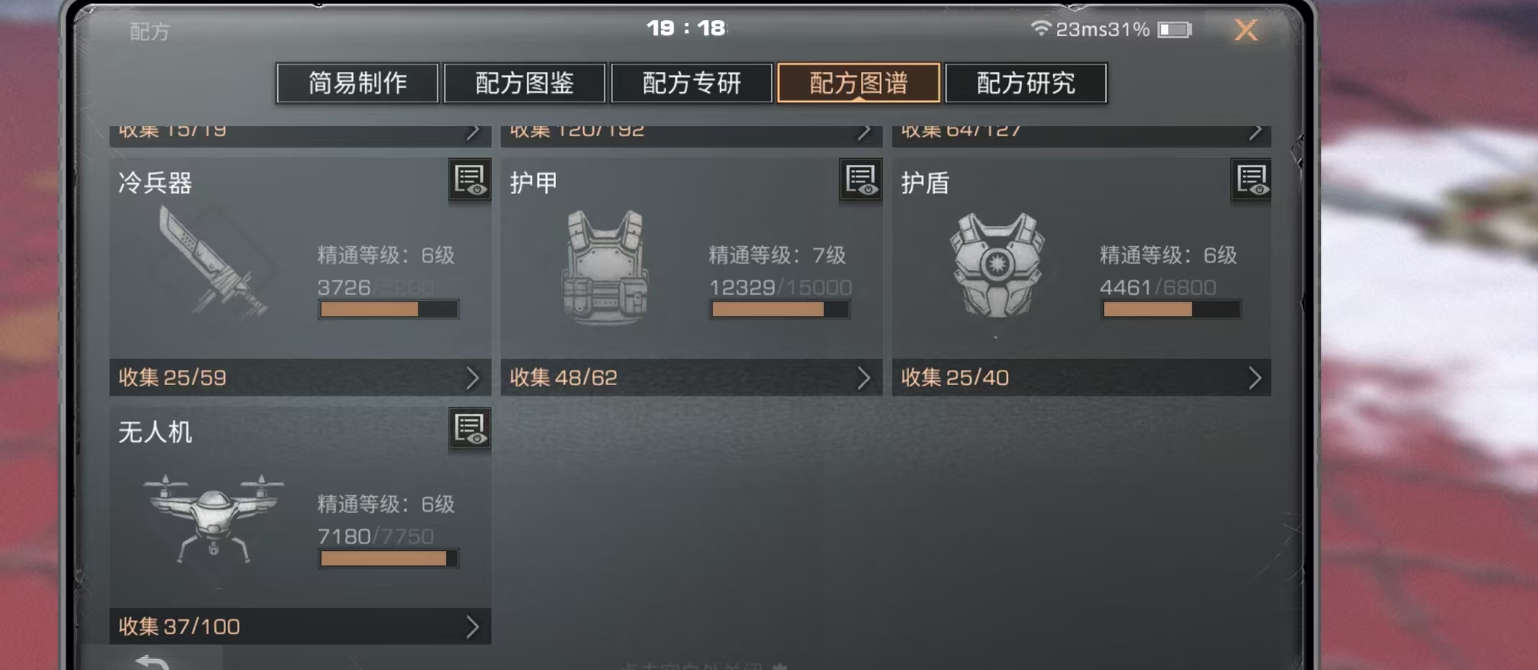This screenshot has width=1538, height=670.
Task: Expand the 收集 37/100 drone row
Action: click(300, 627)
